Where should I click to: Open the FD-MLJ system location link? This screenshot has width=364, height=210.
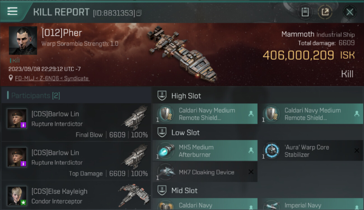pos(50,78)
